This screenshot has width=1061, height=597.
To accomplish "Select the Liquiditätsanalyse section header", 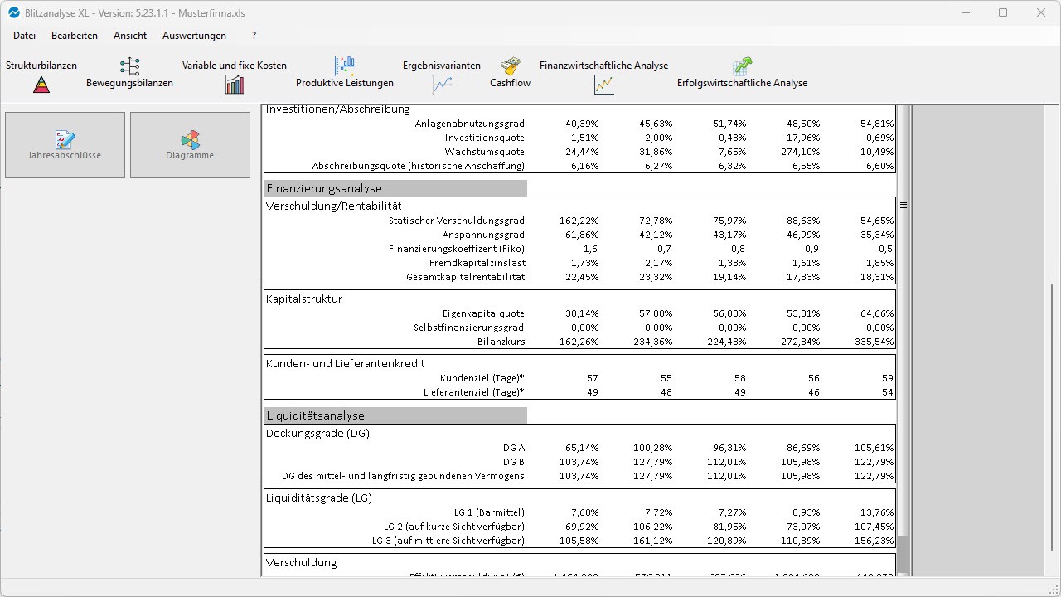I will tap(395, 415).
